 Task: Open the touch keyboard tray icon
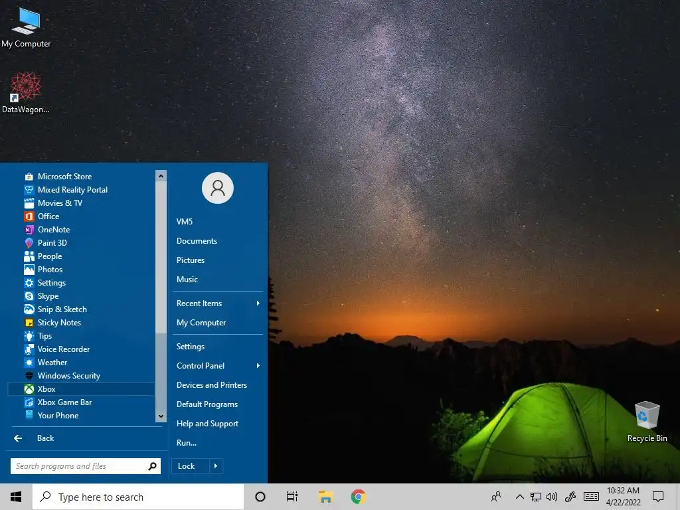[x=591, y=497]
